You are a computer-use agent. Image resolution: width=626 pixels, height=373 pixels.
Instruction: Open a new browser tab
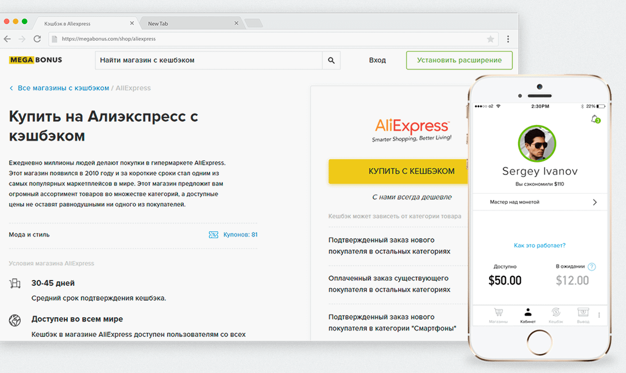253,23
